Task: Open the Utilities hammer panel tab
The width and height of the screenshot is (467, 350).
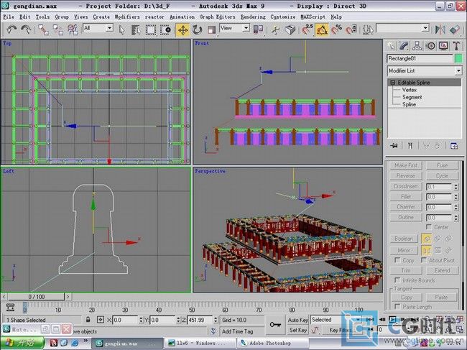Action: (456, 46)
